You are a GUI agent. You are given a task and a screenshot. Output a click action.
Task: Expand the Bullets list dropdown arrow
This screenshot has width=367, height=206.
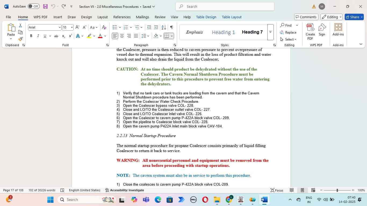(x=120, y=27)
